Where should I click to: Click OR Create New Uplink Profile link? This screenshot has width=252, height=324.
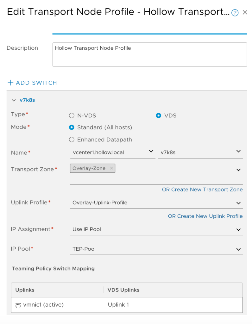tap(205, 216)
